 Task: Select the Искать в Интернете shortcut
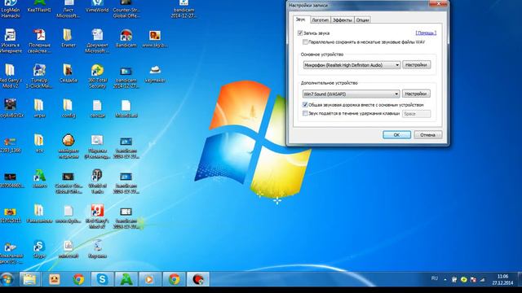click(x=11, y=41)
